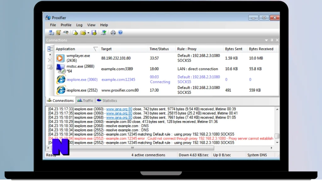Click target example.com:3389
The image size is (322, 181).
click(x=117, y=69)
